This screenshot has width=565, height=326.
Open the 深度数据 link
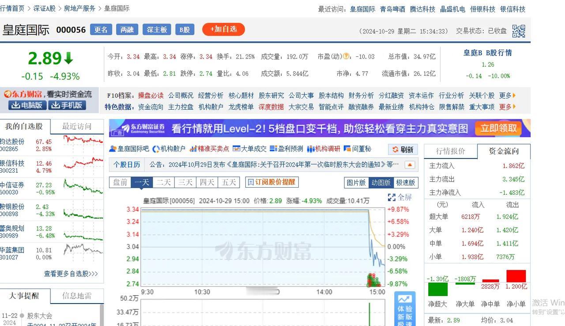click(271, 107)
